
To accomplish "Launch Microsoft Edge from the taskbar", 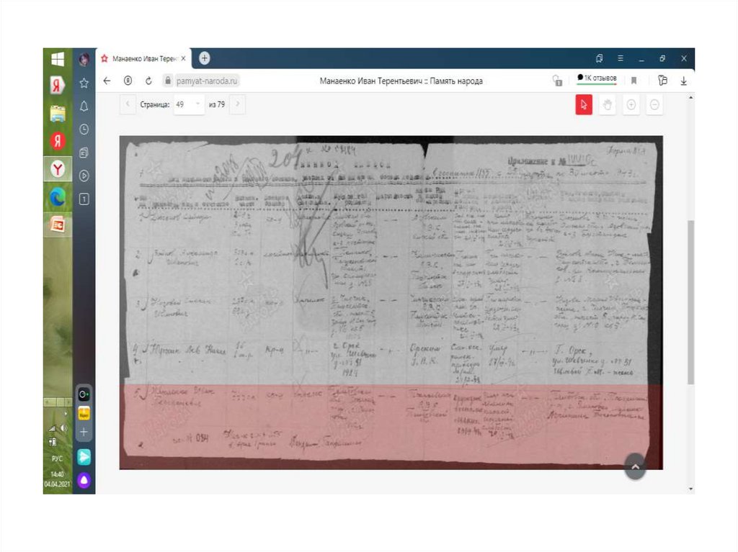I will click(58, 197).
